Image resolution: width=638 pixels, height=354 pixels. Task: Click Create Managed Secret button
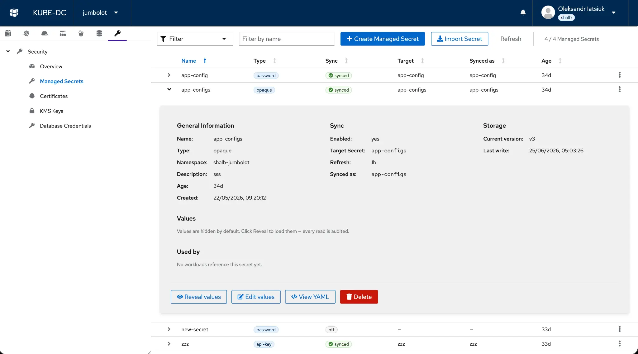point(383,39)
